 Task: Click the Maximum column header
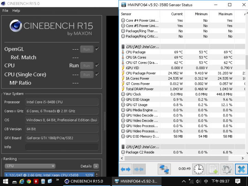click(x=222, y=14)
